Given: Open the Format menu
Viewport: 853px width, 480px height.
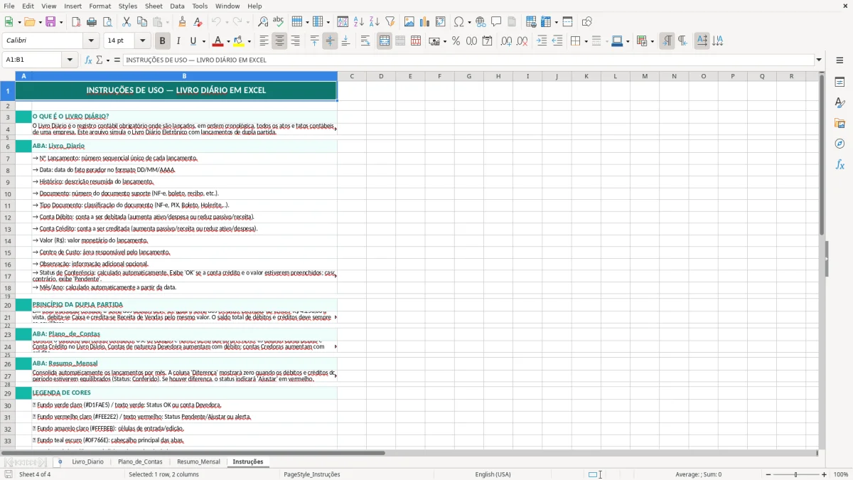Looking at the screenshot, I should [x=100, y=6].
